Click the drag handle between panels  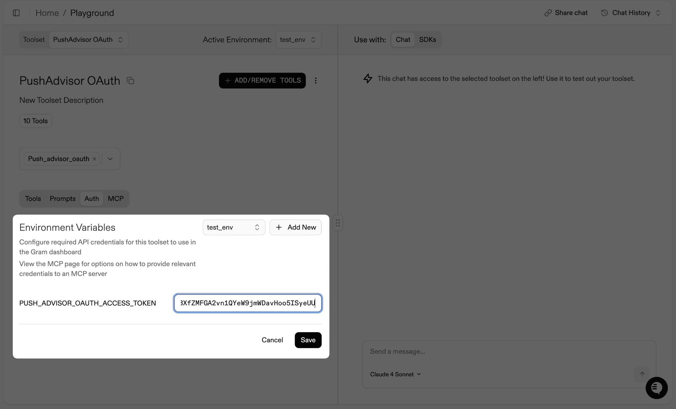(x=338, y=223)
